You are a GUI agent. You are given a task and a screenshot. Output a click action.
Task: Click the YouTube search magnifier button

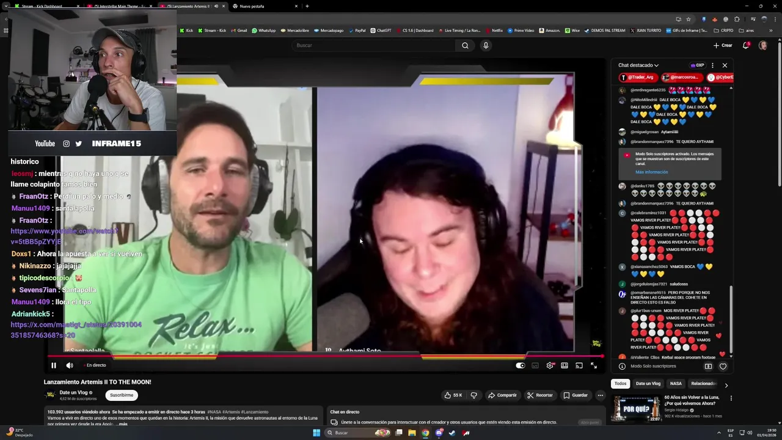click(x=465, y=45)
